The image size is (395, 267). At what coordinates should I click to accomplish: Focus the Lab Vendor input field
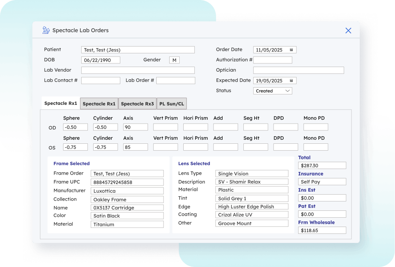[138, 70]
